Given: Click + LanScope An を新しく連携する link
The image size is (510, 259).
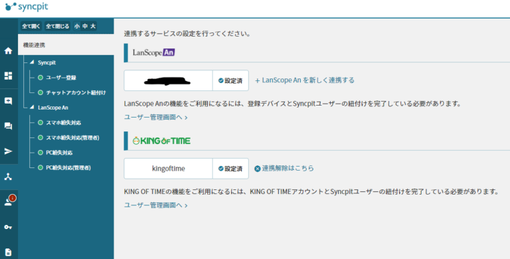Looking at the screenshot, I should tap(304, 80).
